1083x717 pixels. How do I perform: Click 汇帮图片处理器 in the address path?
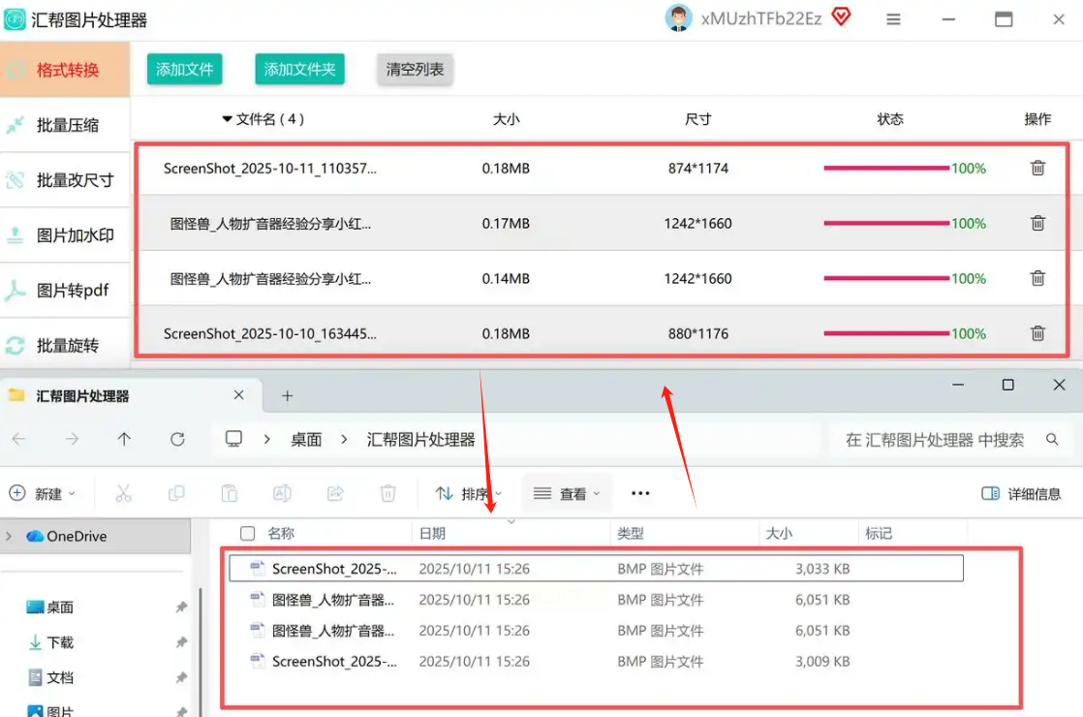[420, 439]
